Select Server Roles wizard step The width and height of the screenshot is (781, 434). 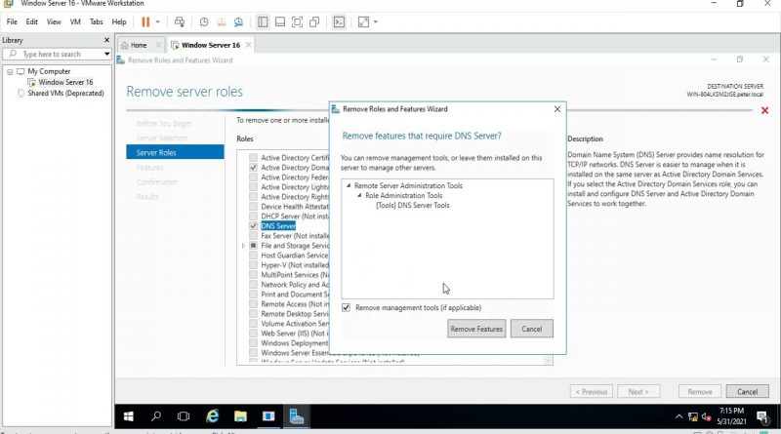[175, 152]
